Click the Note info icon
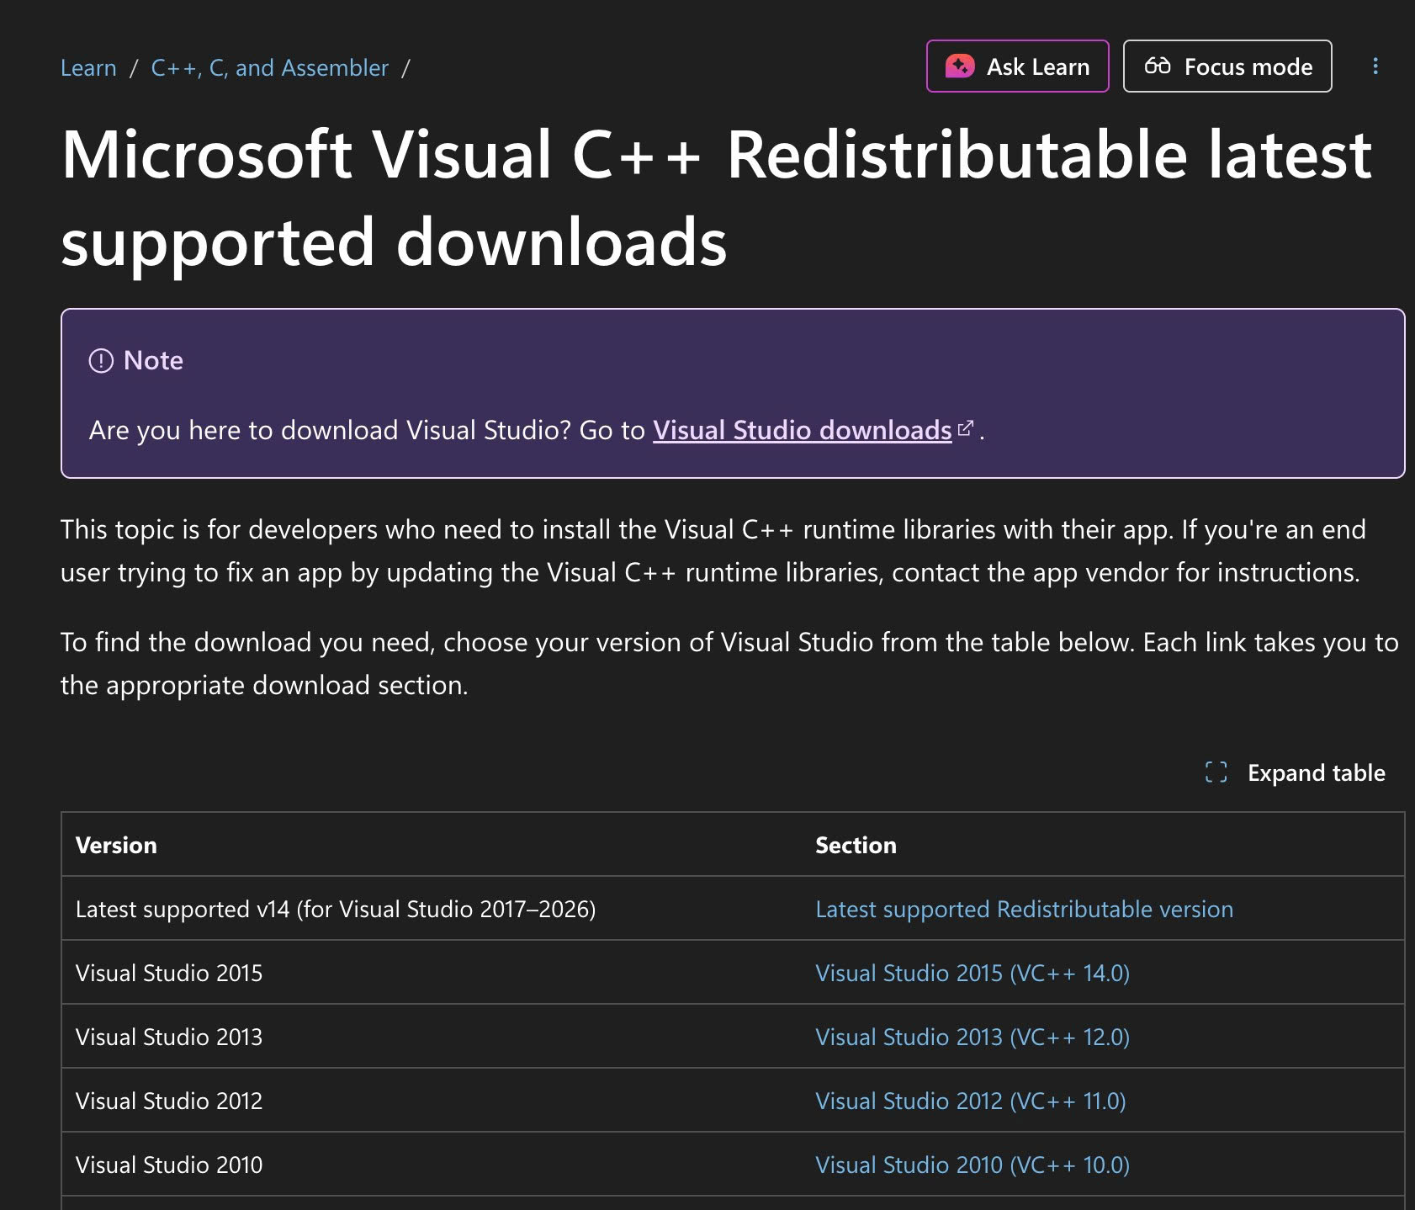Screen dimensions: 1415x1210 coord(101,361)
